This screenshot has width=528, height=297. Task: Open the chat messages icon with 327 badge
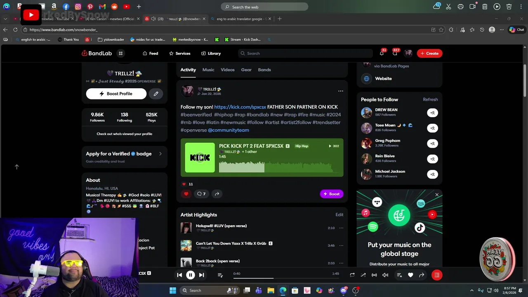pos(395,53)
